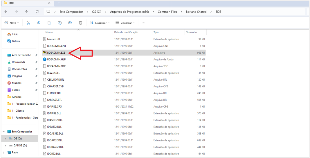Navigate to OS (C:) breadcrumb

[96, 12]
